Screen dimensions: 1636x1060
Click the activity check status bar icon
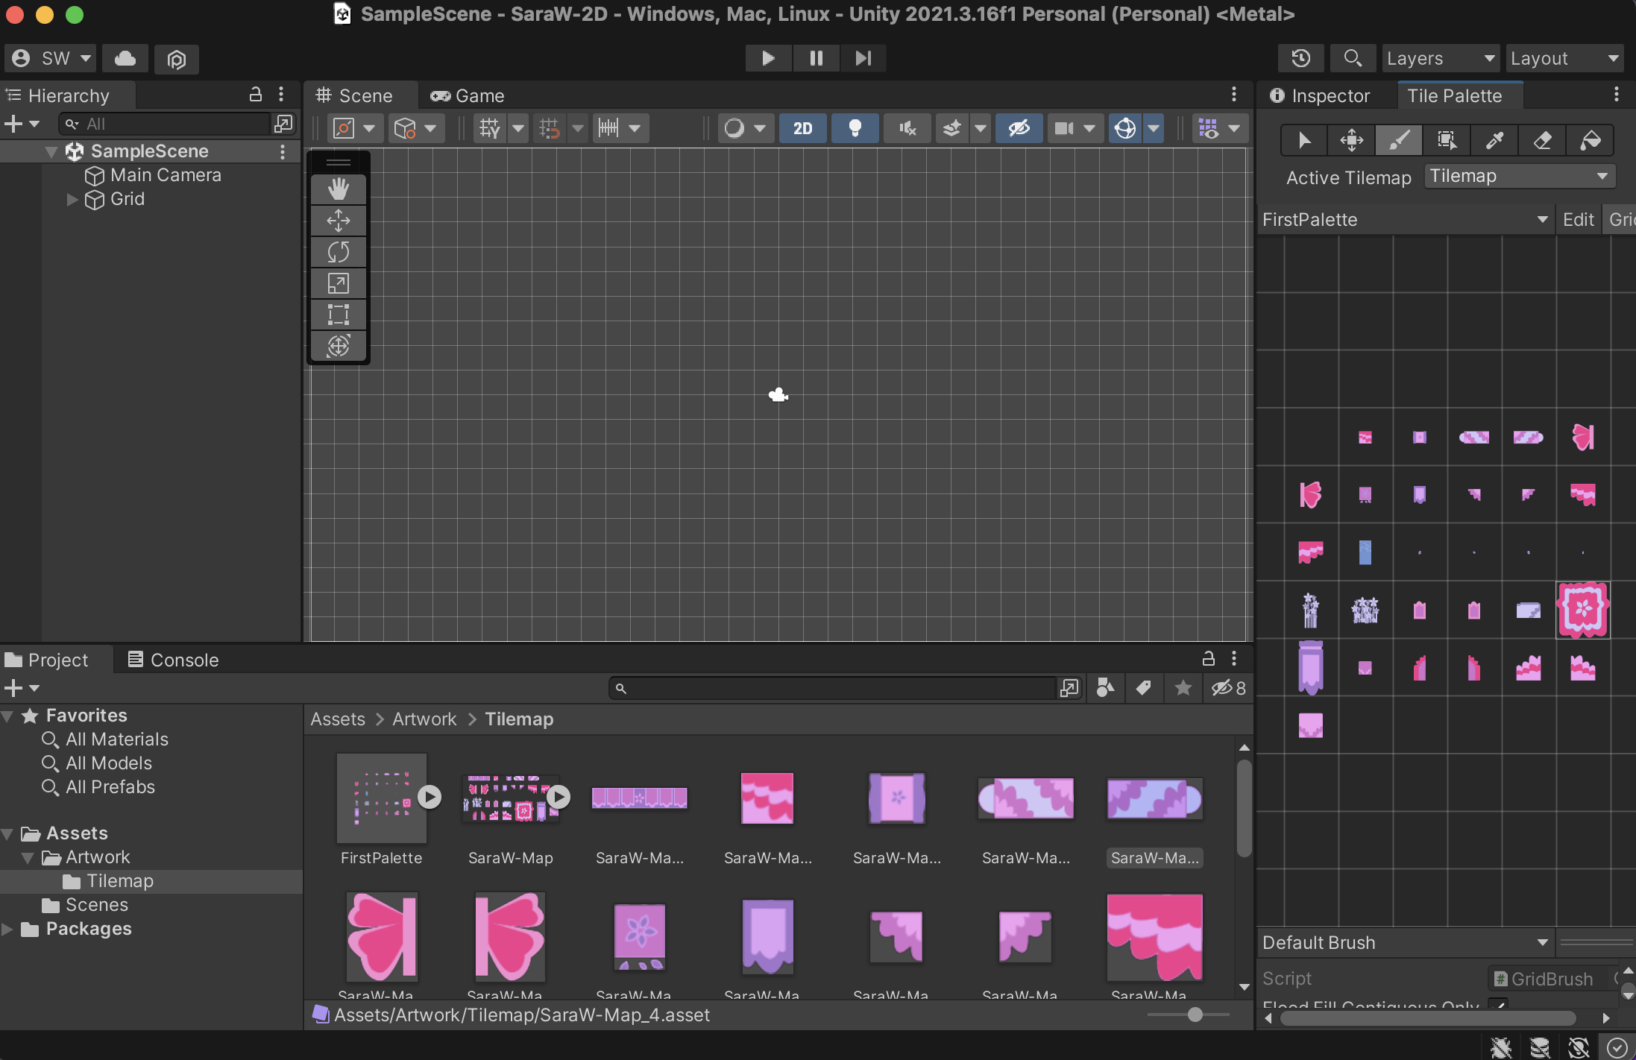1617,1047
